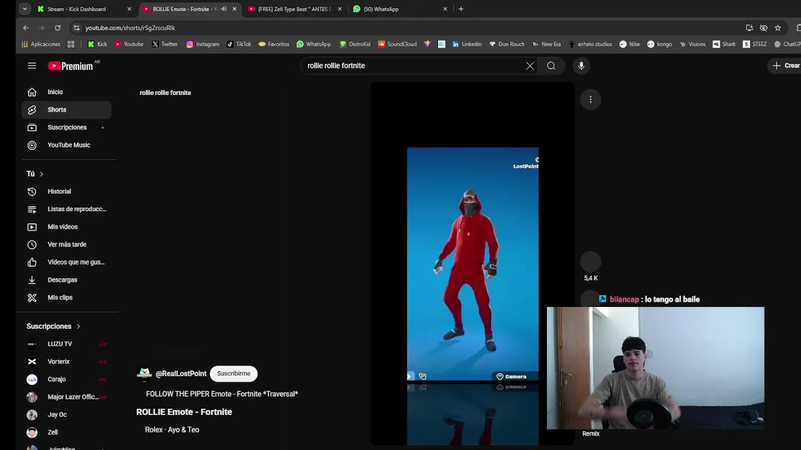This screenshot has width=801, height=450.
Task: Open the Aplicaciones apps shortcut
Action: pos(41,44)
